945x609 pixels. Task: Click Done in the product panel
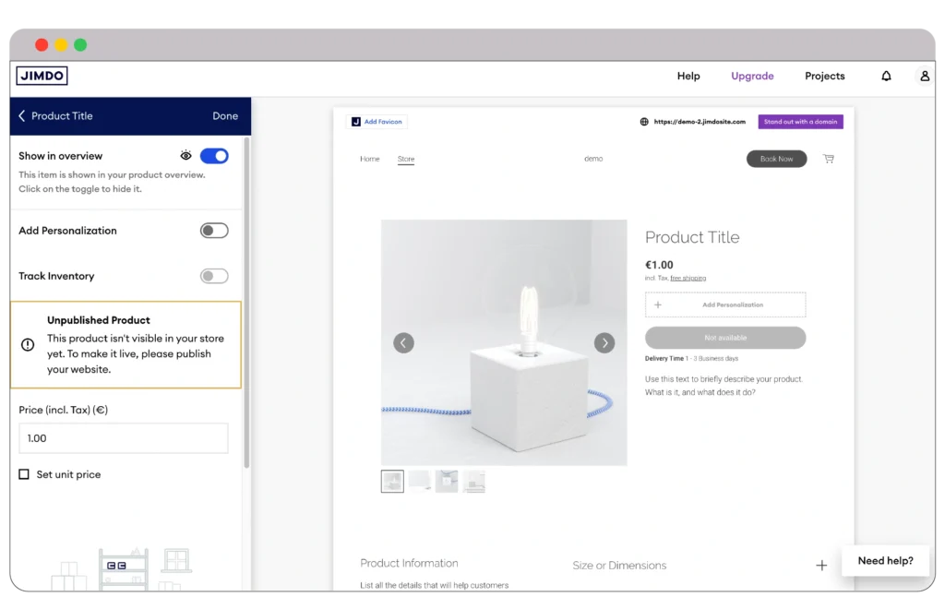tap(225, 116)
